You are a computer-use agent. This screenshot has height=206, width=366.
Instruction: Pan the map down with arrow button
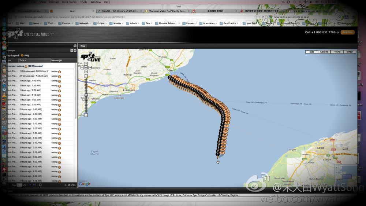(86, 71)
